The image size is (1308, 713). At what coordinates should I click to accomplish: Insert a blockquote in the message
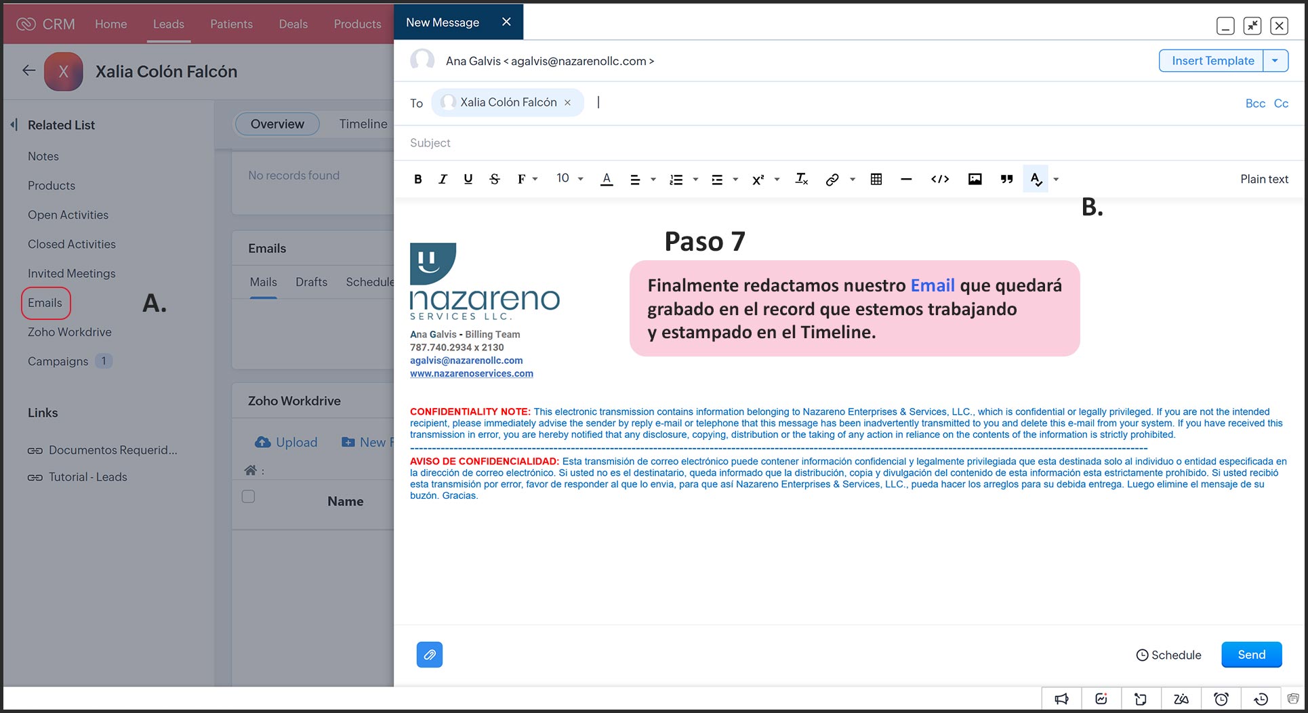pos(1006,179)
